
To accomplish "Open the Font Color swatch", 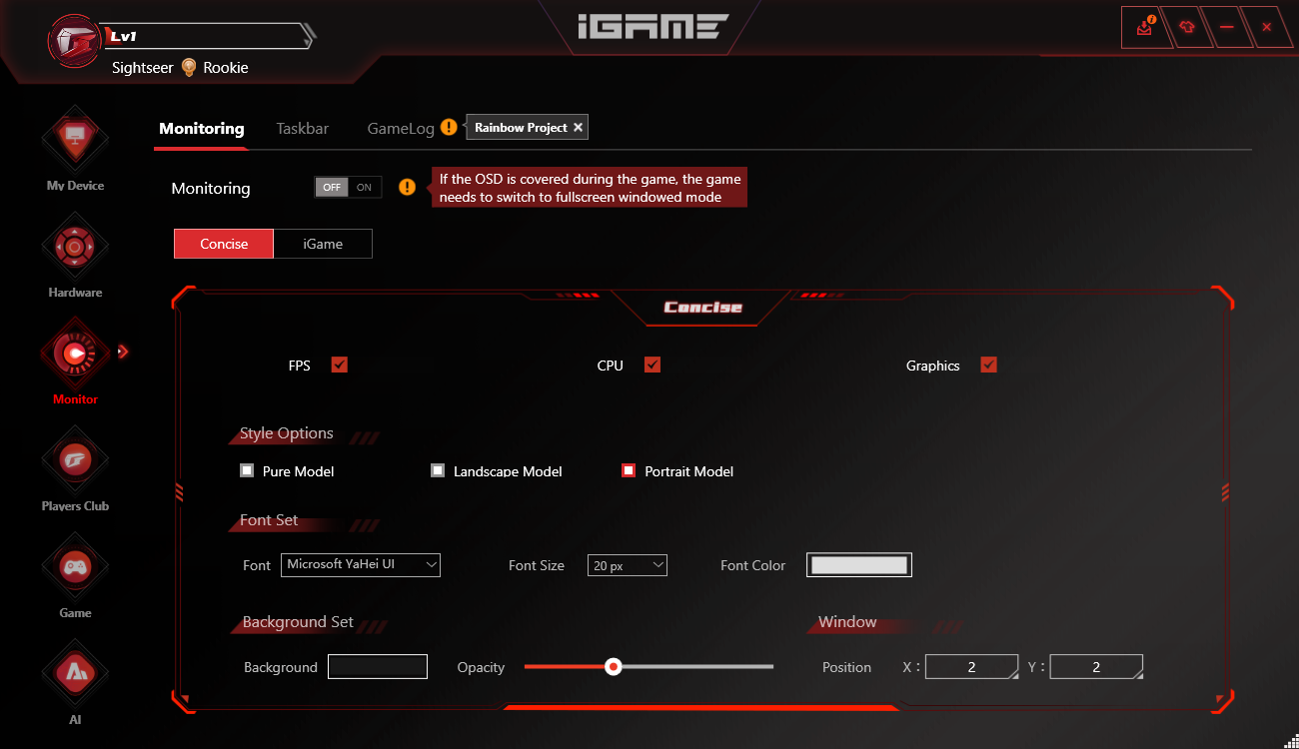I will 859,565.
